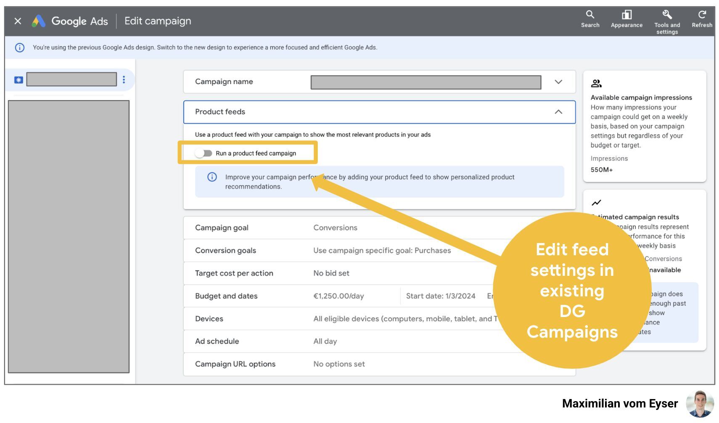Expand the Campaign name section chevron

click(558, 82)
